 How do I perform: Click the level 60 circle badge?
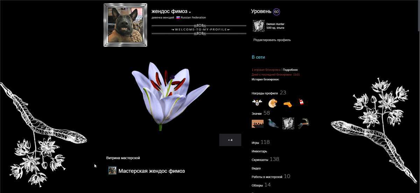[x=276, y=12]
